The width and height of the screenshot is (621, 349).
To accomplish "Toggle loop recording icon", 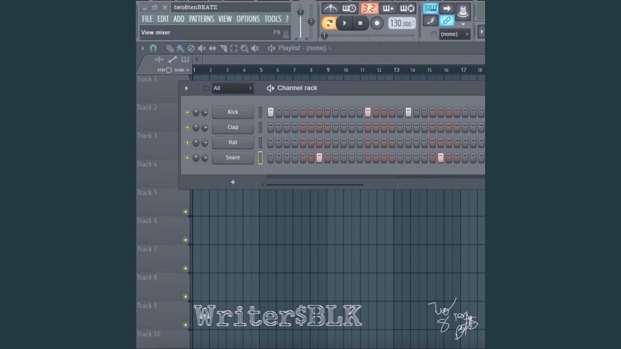I will 408,9.
